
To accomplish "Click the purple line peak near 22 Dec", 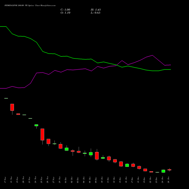I will tap(152, 55).
